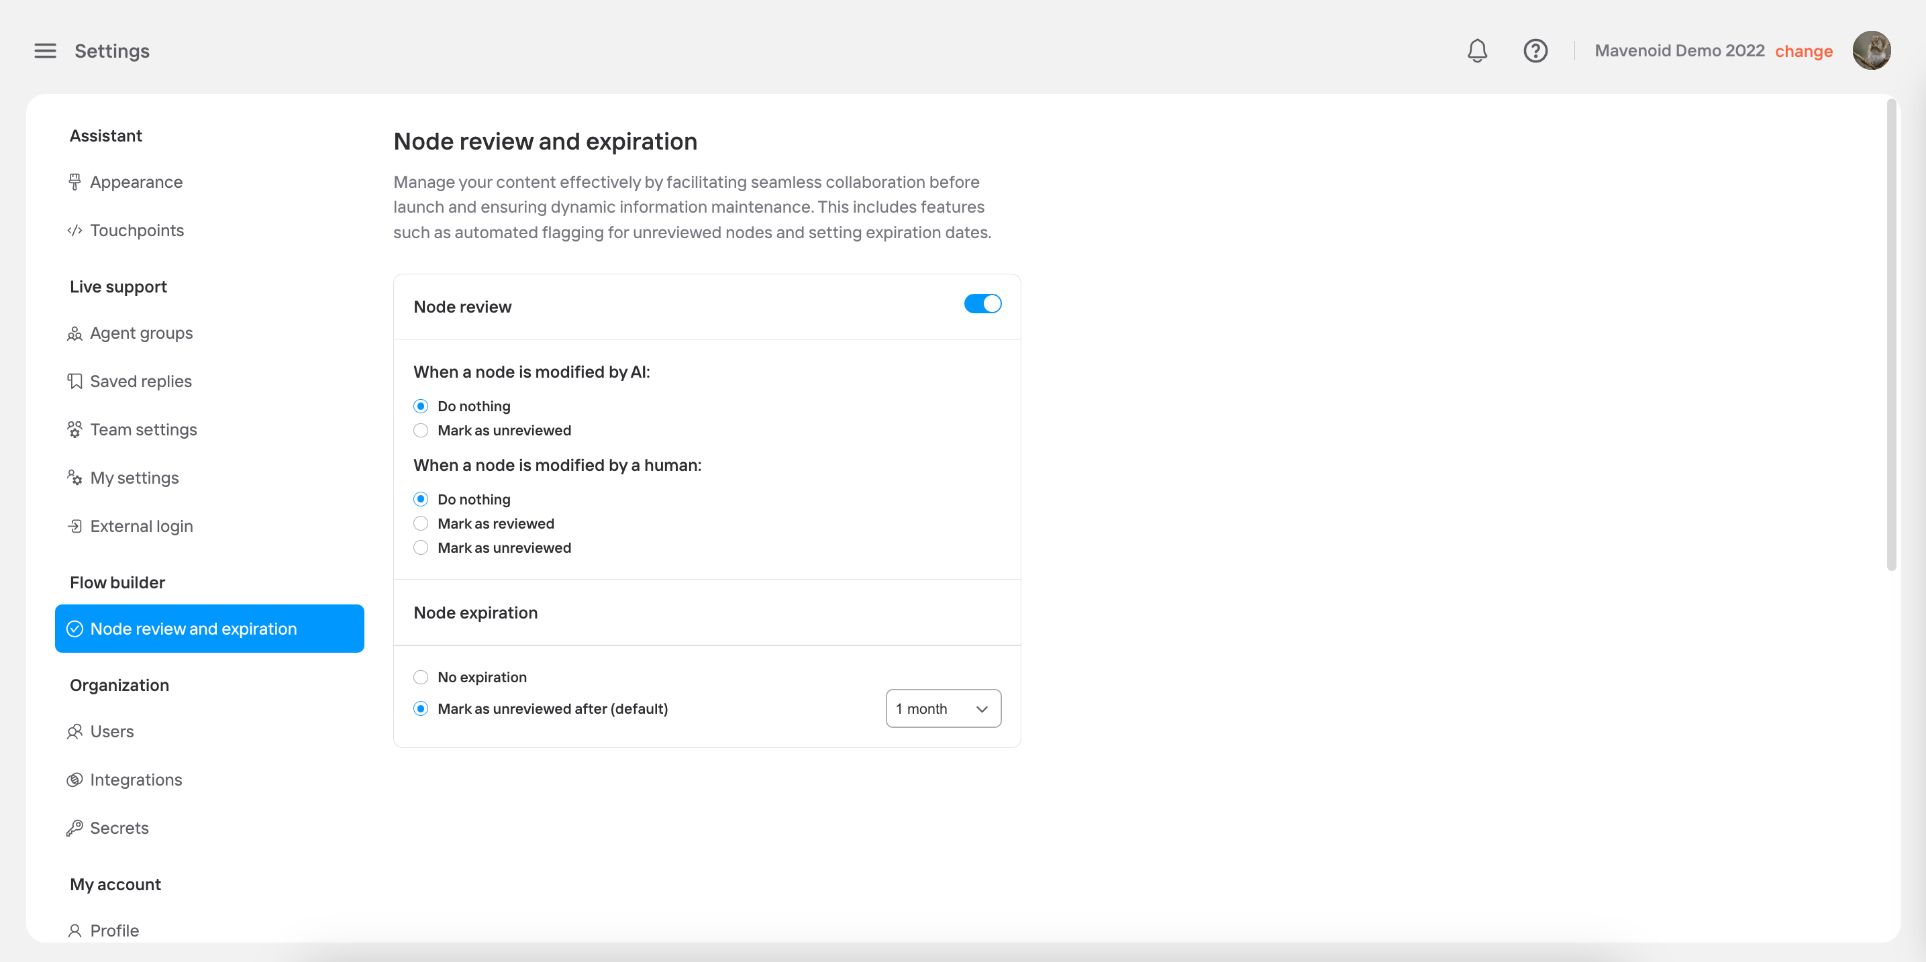Click the Mavenoid Demo 2022 organization name
Screen dimensions: 1926x962
(x=1679, y=50)
